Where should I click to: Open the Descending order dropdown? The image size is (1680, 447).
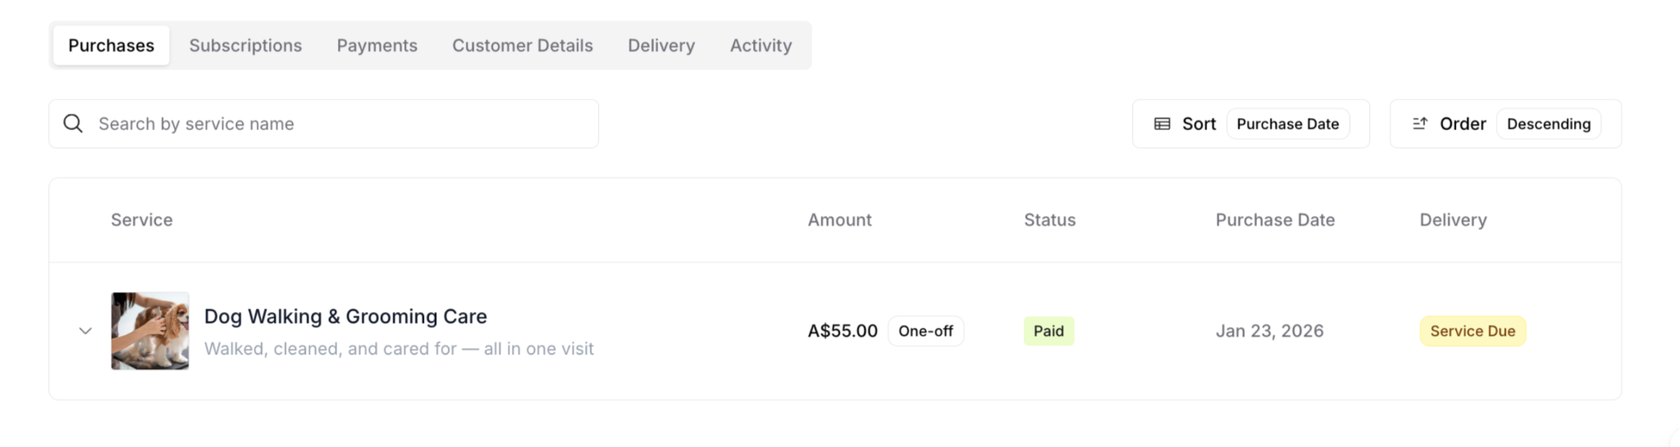1548,124
